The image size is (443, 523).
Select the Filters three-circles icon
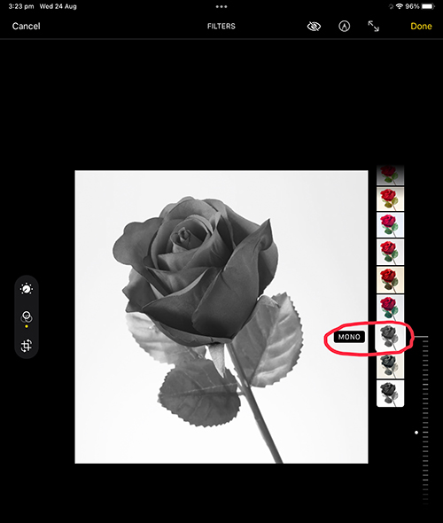click(x=27, y=316)
